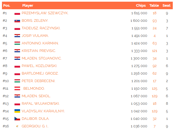Click the Czech flag next to Dalibor Dula
This screenshot has width=175, height=131.
tap(17, 119)
